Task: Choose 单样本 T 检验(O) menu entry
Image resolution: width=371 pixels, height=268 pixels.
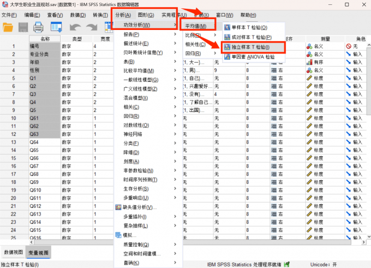Action: 253,27
